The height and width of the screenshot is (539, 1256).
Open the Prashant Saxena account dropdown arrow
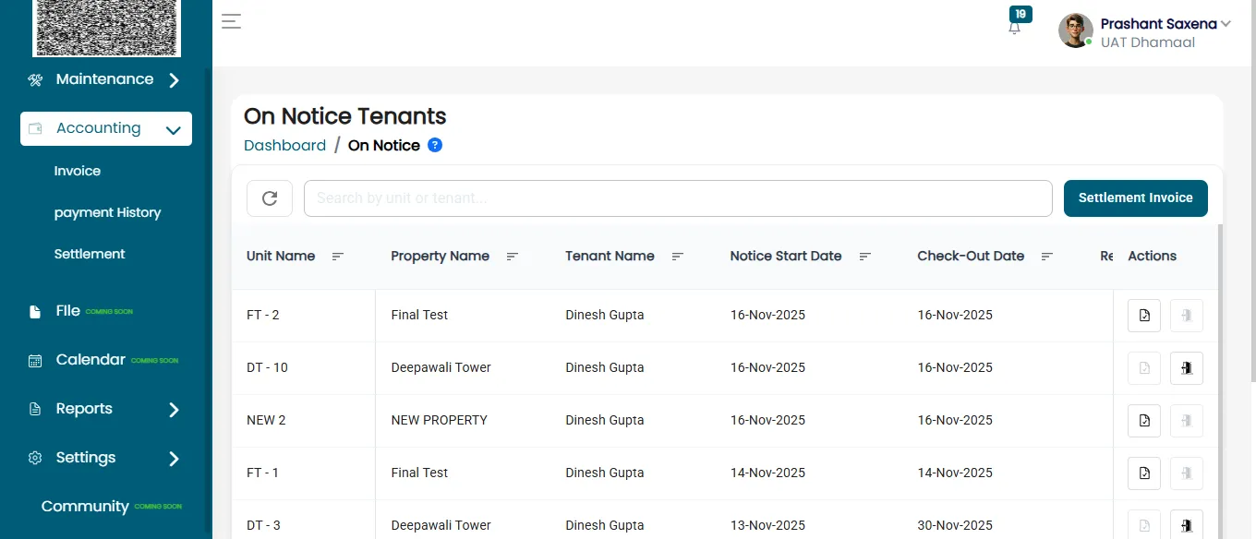1226,24
